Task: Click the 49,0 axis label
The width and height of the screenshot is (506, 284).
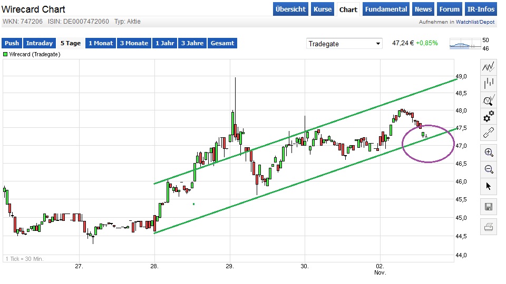Action: click(x=461, y=76)
